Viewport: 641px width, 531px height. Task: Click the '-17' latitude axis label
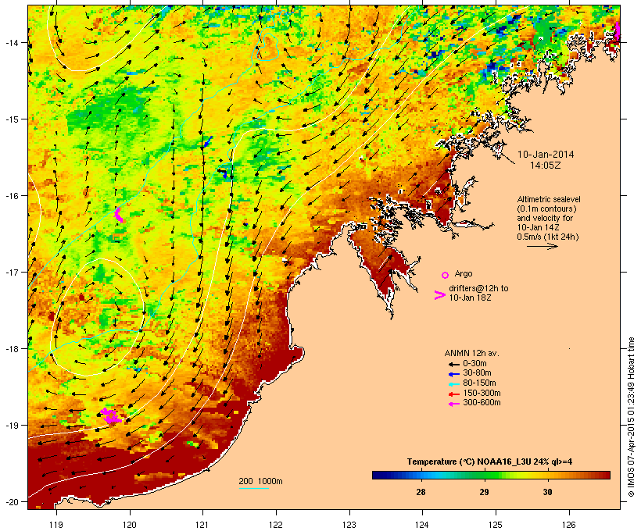point(11,273)
